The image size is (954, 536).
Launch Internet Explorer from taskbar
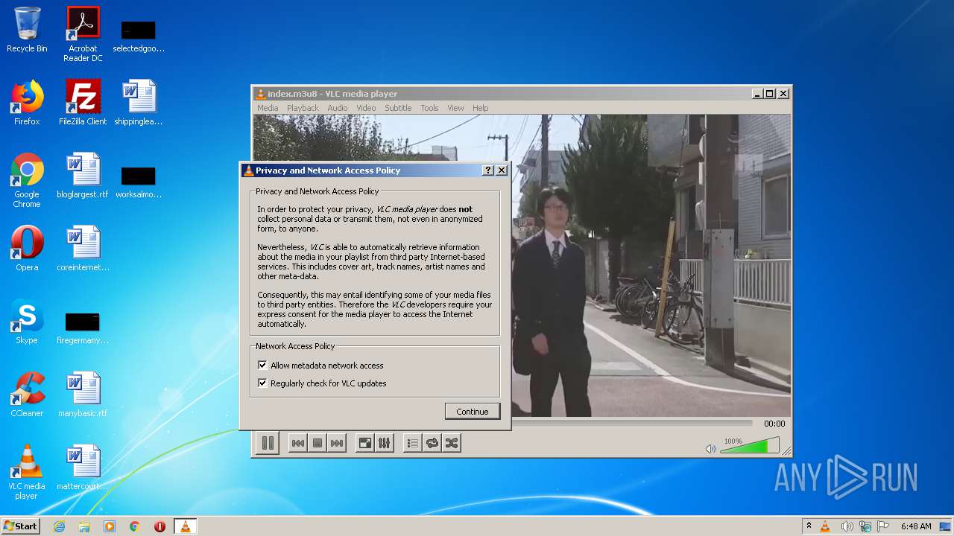pyautogui.click(x=59, y=526)
